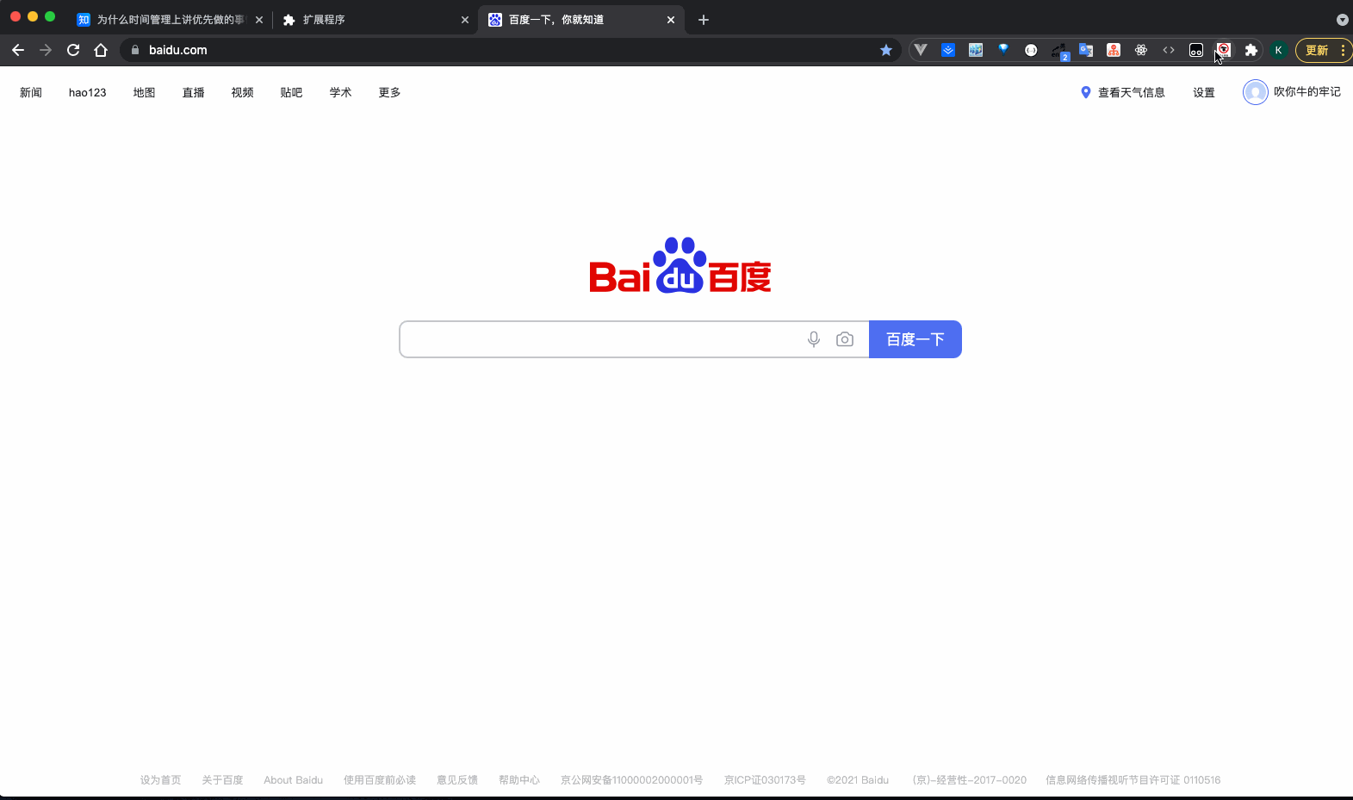Open the 贴吧 link
Image resolution: width=1353 pixels, height=800 pixels.
[292, 92]
